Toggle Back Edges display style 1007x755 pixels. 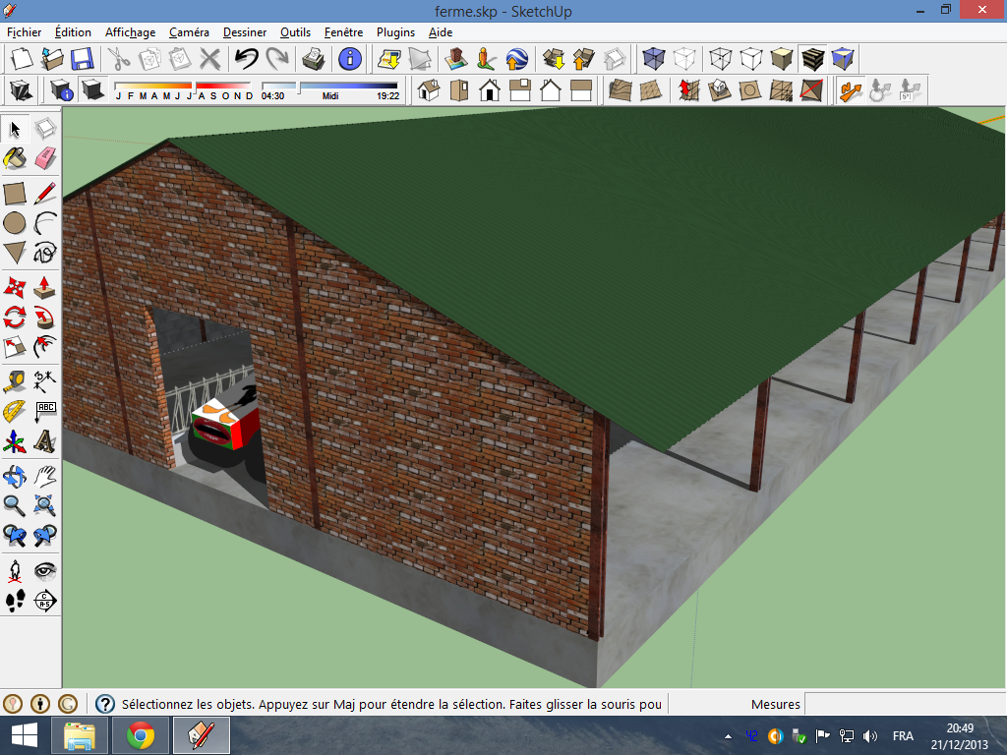coord(684,59)
